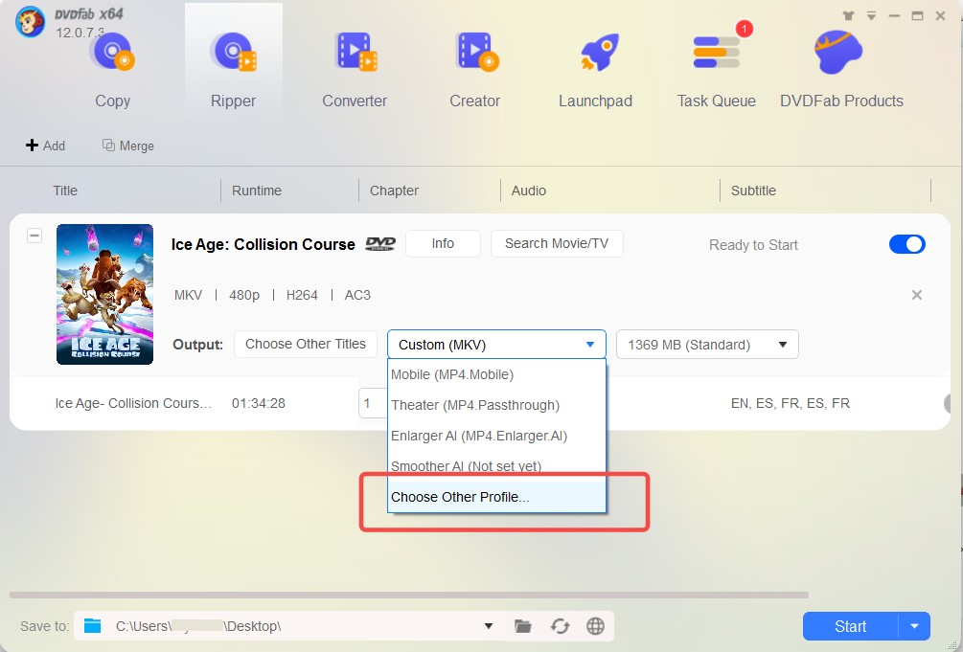Remove the Ice Age task with the X
The width and height of the screenshot is (963, 652).
coord(917,295)
